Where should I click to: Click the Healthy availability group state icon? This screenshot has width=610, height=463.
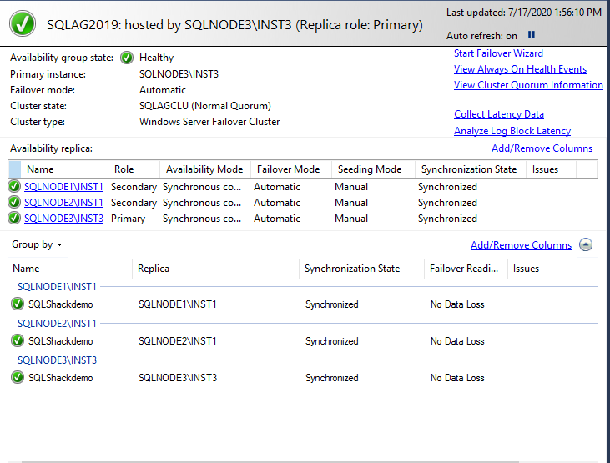click(x=127, y=58)
